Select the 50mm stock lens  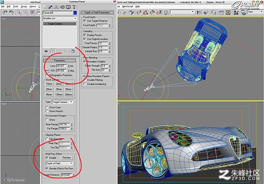pyautogui.click(x=68, y=89)
